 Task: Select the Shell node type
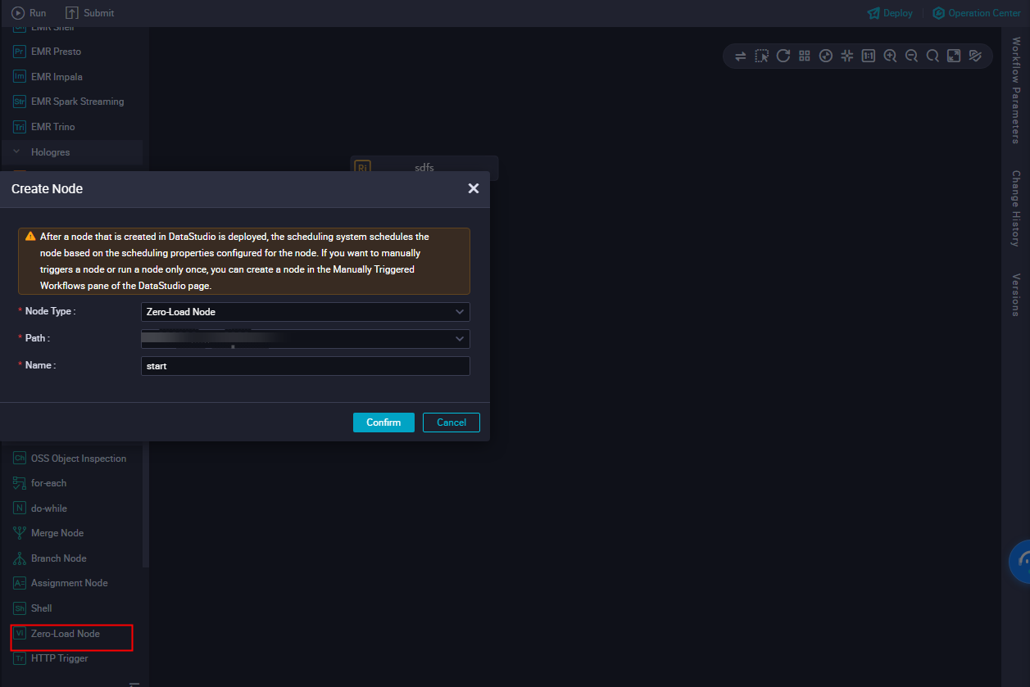[x=33, y=608]
